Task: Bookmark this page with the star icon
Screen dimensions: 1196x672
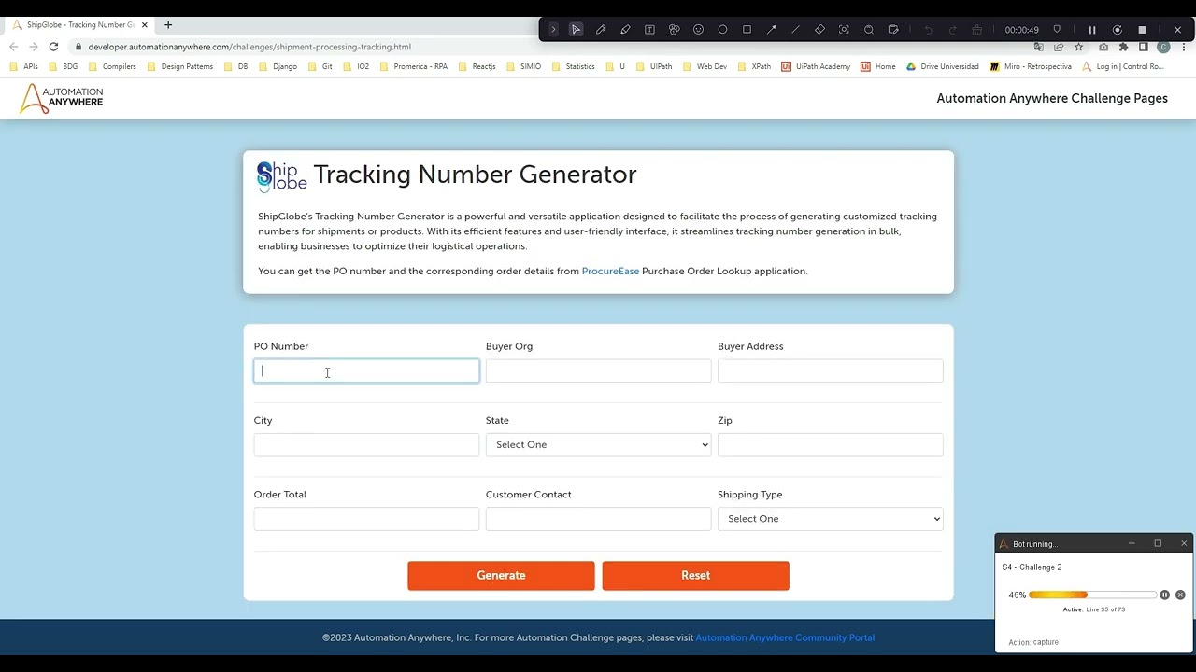Action: (1078, 47)
